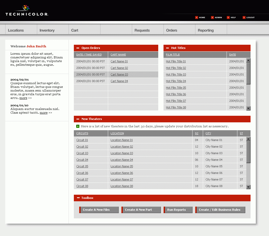Open Cart Name 01
The height and width of the screenshot is (236, 269).
click(119, 61)
